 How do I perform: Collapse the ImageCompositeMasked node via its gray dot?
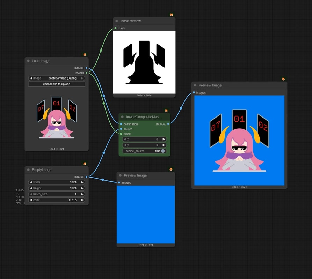coord(122,117)
